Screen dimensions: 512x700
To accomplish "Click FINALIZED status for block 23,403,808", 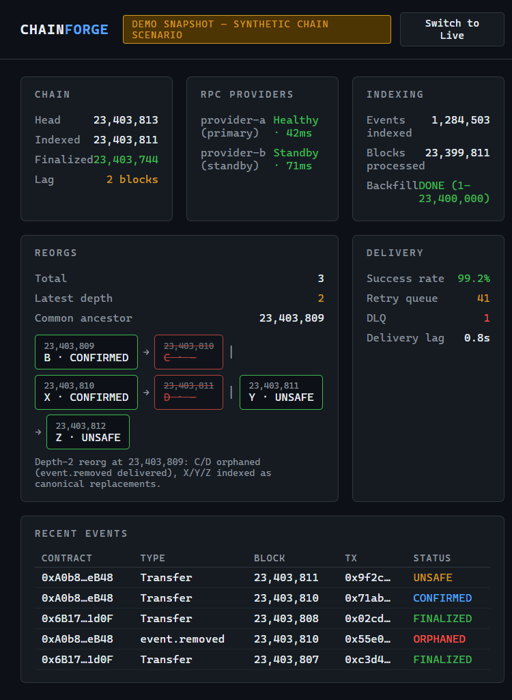I will click(x=442, y=619).
